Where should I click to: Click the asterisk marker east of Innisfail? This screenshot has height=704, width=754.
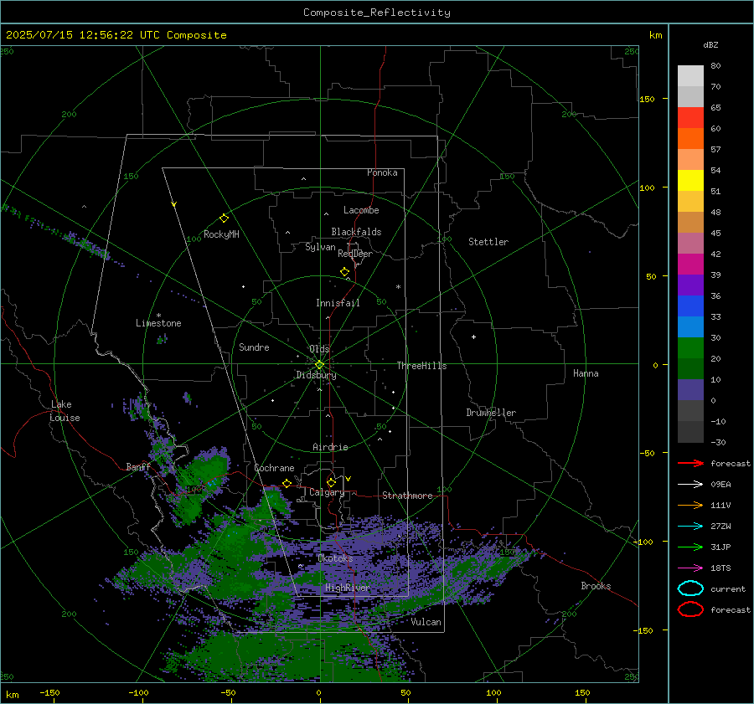pyautogui.click(x=398, y=287)
